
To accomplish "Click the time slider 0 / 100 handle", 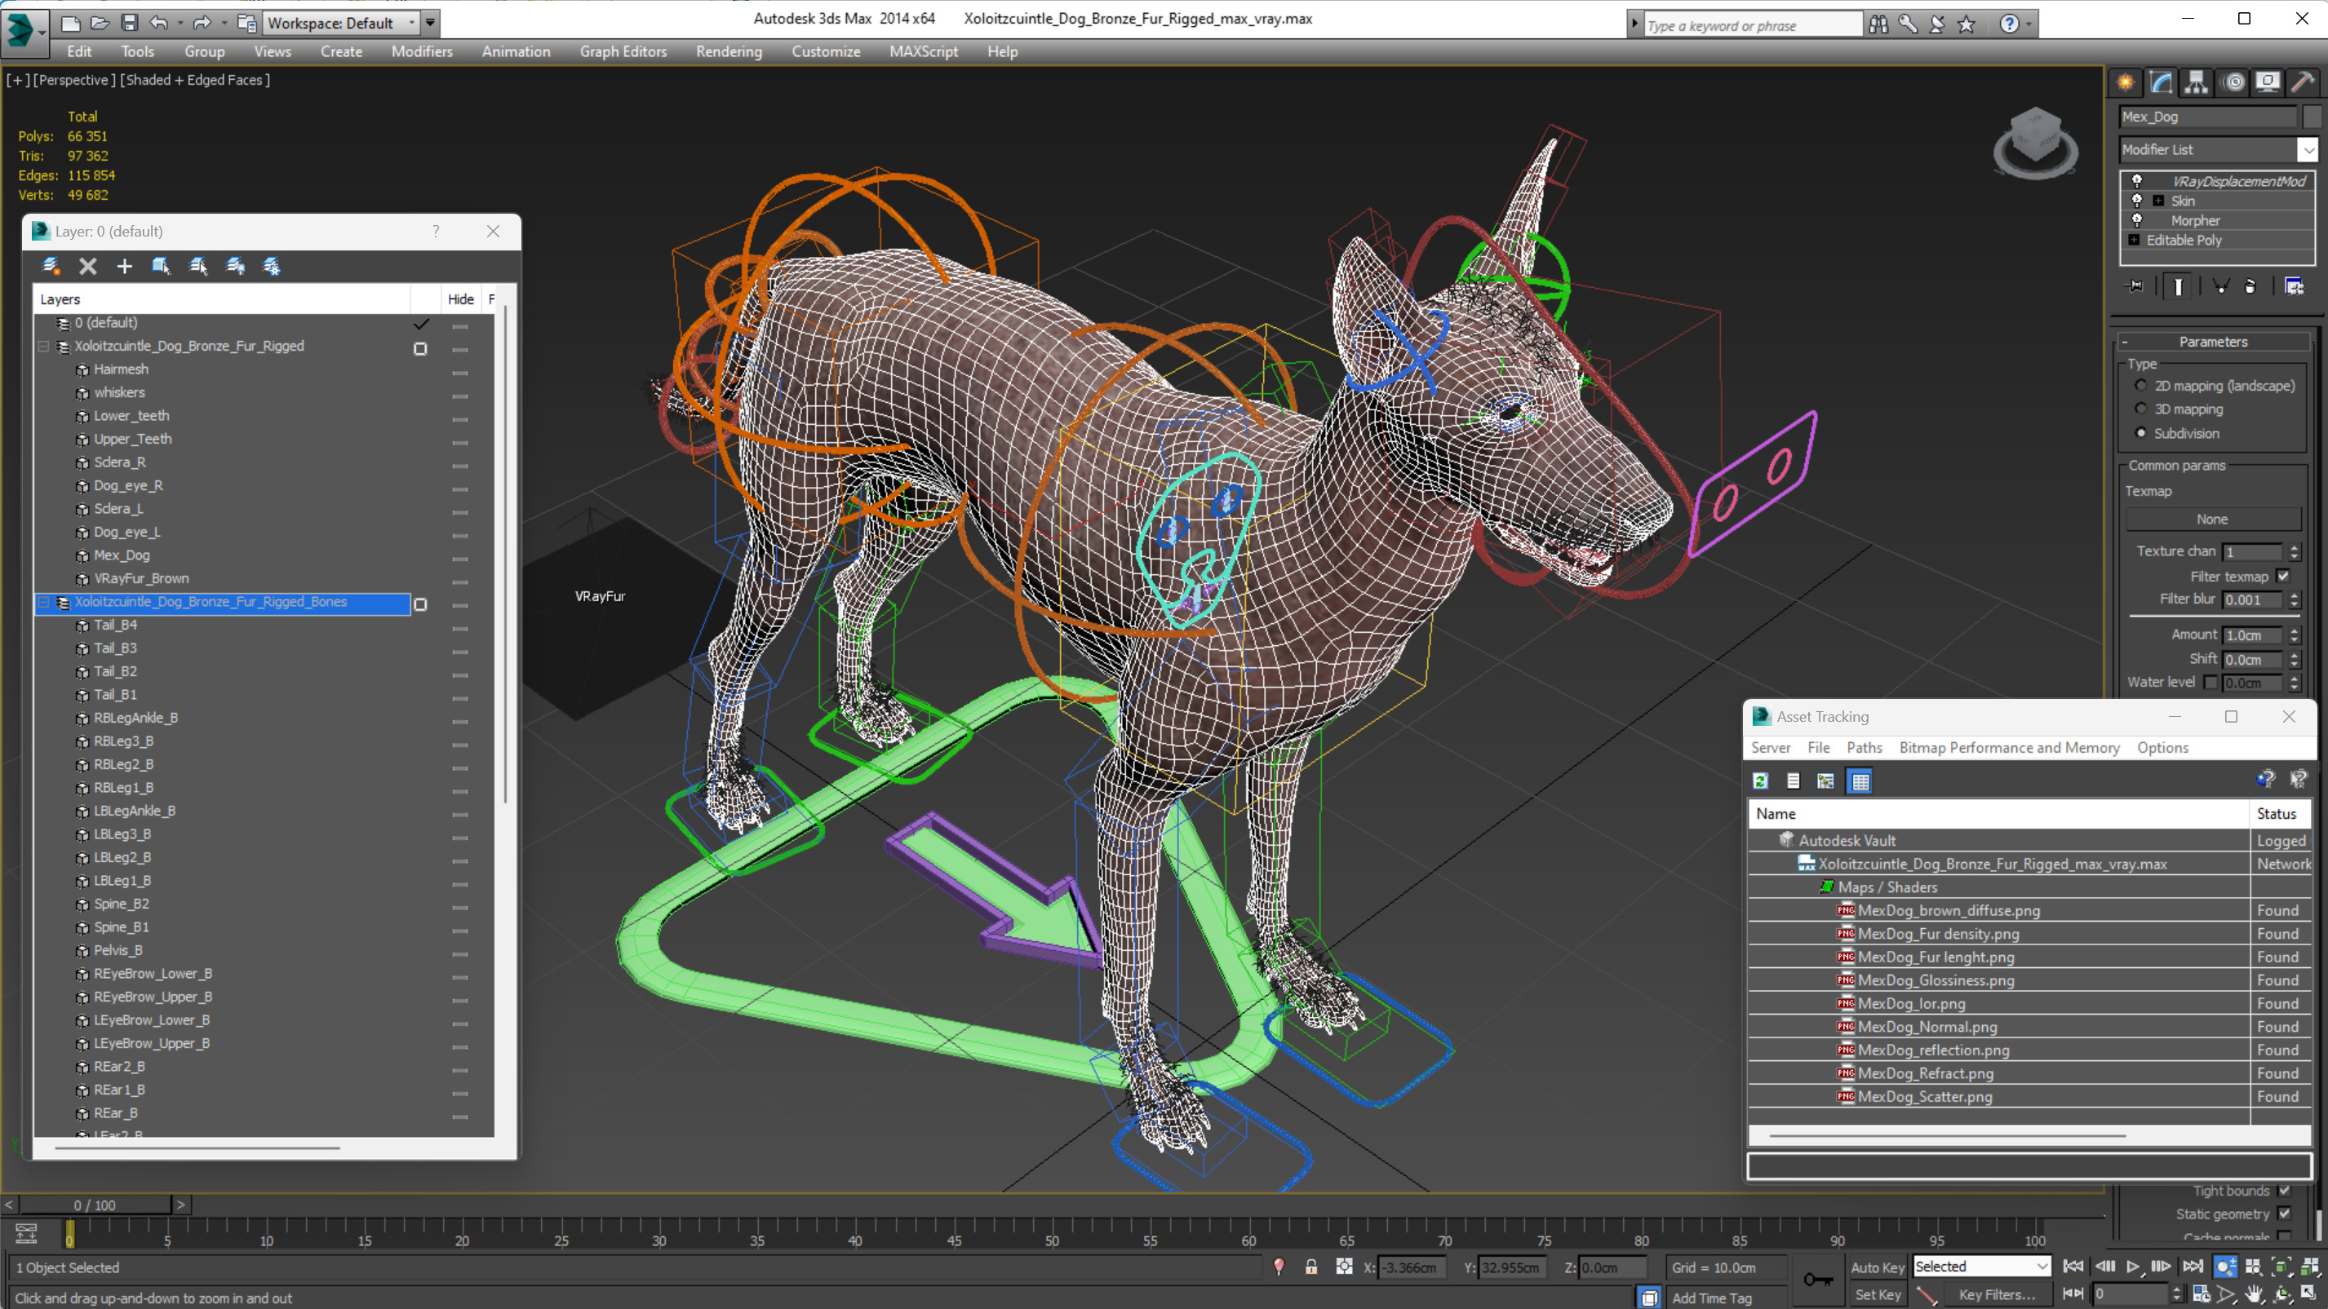I will [x=95, y=1205].
